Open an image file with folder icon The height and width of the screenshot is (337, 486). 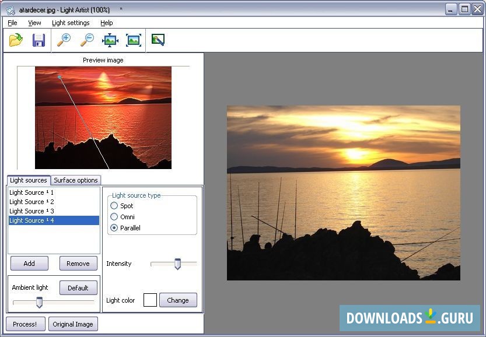click(x=16, y=40)
